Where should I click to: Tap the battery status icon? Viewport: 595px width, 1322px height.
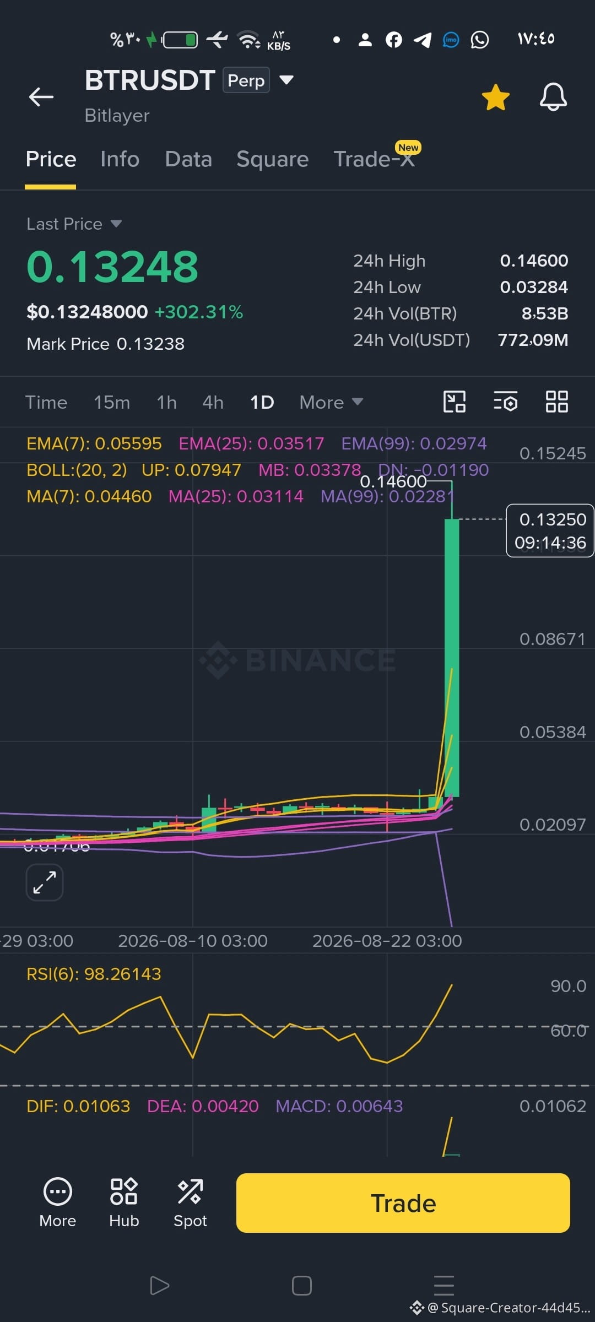(180, 40)
